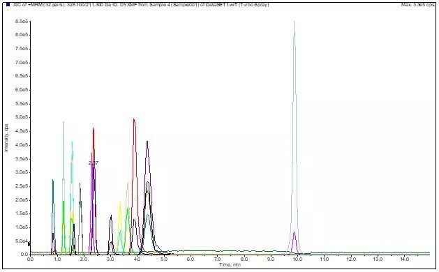Screen dimensions: 439x272
Task: Click the 5.0e5 tick on intensity axis
Action: tap(22, 117)
